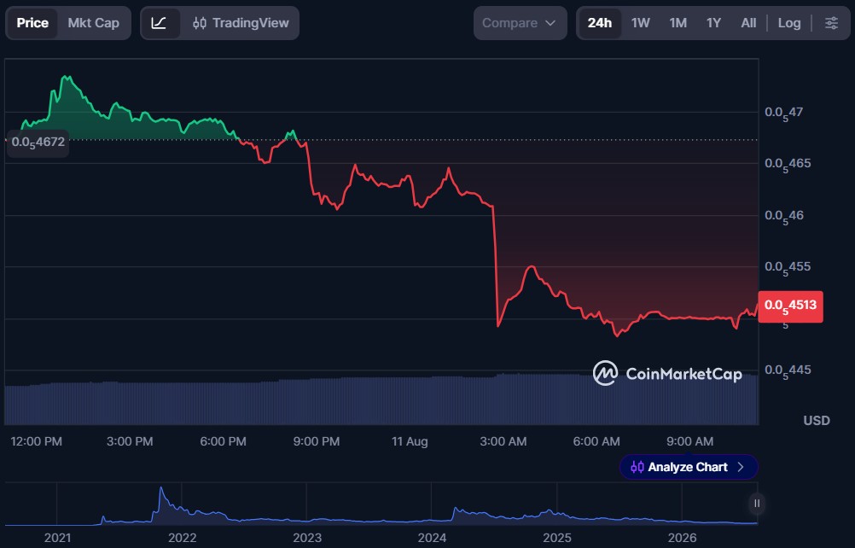
Task: Open chart settings sliders icon
Action: coord(831,23)
